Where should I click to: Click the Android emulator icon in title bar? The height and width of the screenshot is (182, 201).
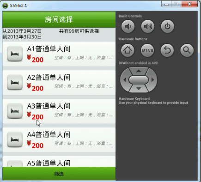coord(5,6)
